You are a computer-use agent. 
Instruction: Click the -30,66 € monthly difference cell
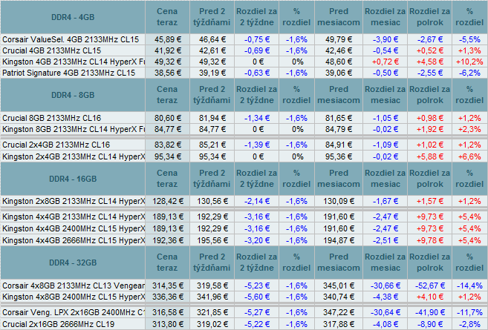[385, 286]
